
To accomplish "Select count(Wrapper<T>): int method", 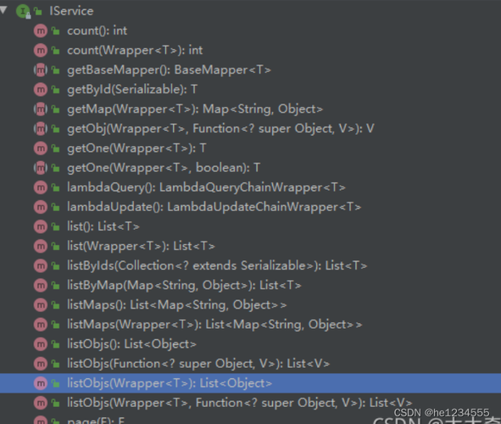I will [135, 51].
